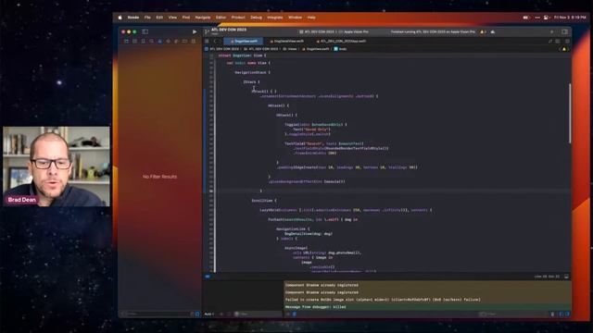
Task: Click the editor back navigation arrow
Action: 215,41
